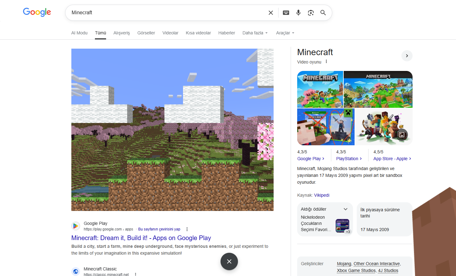The image size is (456, 276).
Task: Click inside the Minecraft search field
Action: click(168, 13)
